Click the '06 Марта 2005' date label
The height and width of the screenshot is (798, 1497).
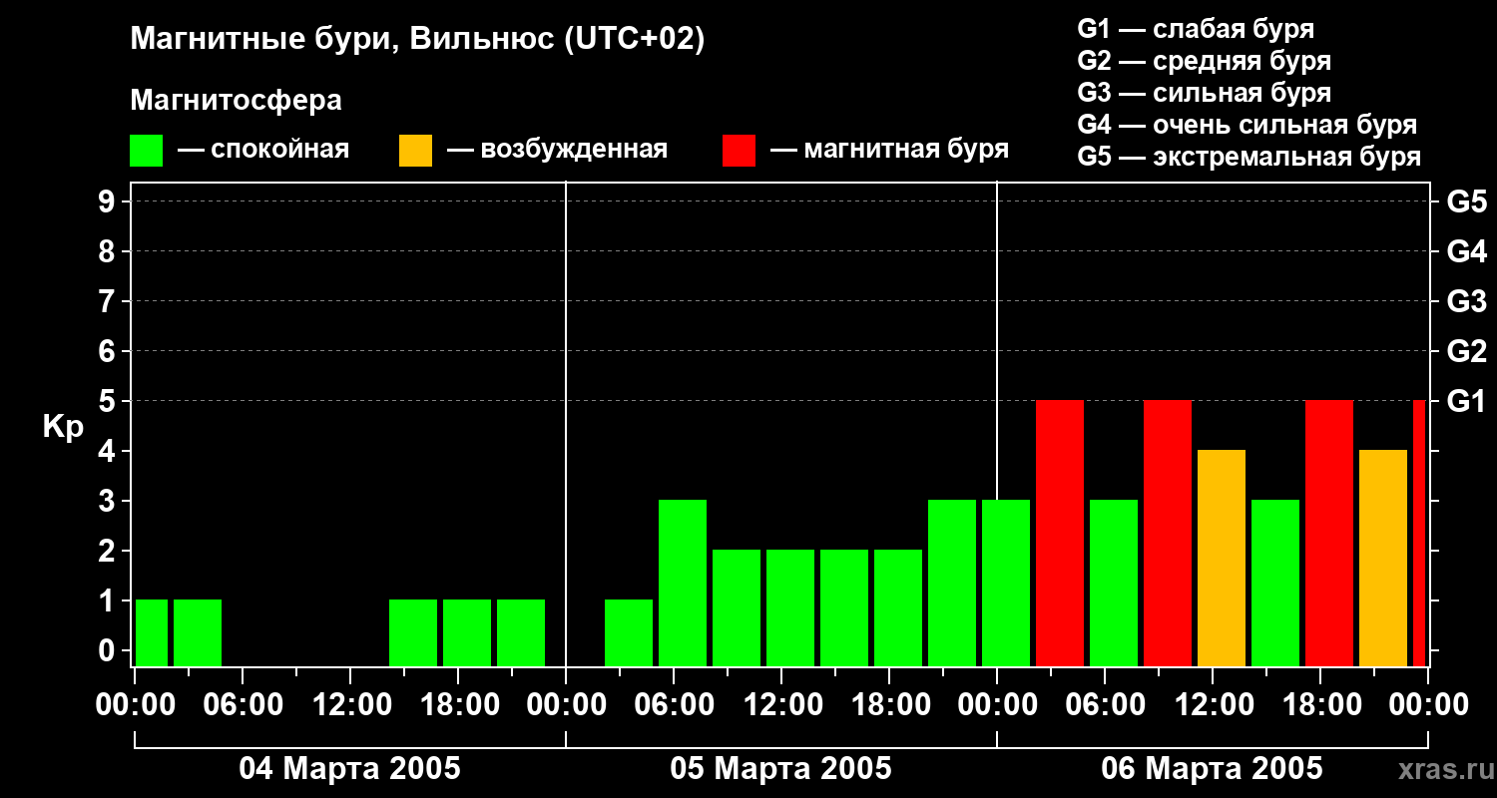point(1212,769)
